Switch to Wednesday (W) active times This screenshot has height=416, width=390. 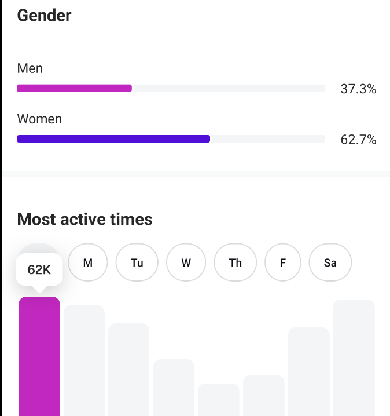[186, 262]
